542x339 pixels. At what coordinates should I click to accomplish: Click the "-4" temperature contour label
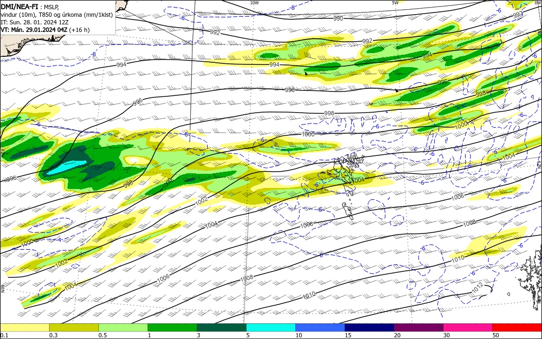59,239
